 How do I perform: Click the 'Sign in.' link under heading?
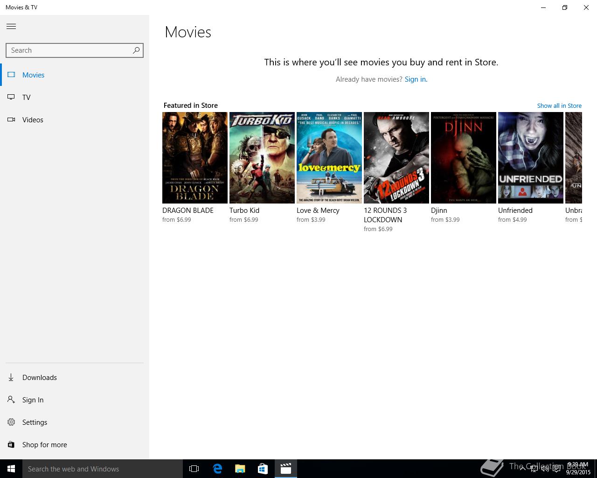point(416,79)
